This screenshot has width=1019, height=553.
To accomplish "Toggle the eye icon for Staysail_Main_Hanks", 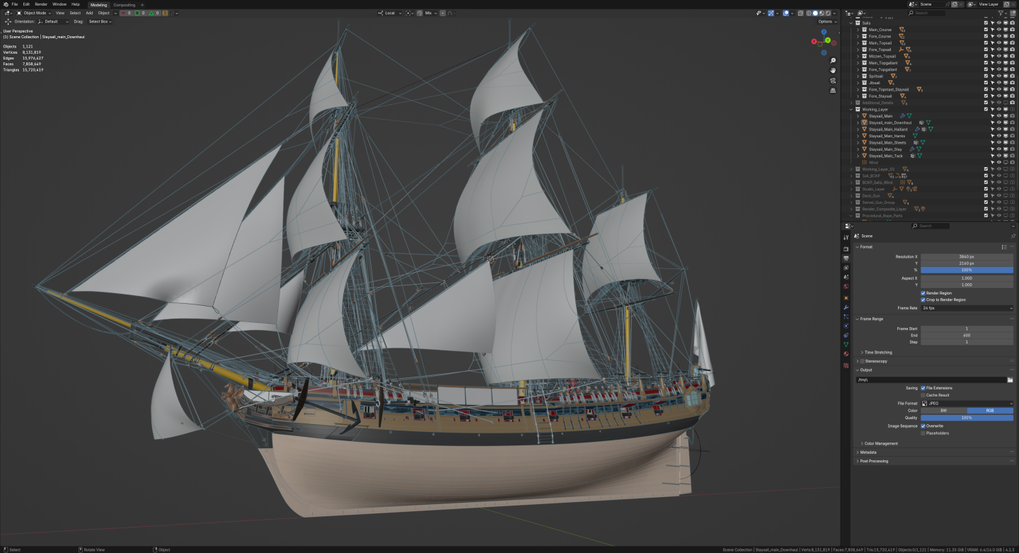I will 998,136.
